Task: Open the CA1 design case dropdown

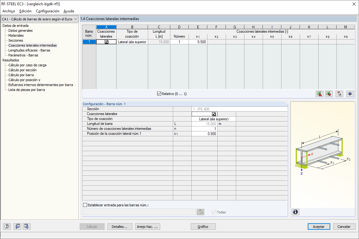Action: 40,19
